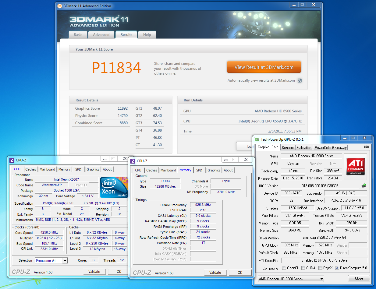Open Memory tab in left CPU-Z window
The image size is (376, 289).
click(64, 169)
